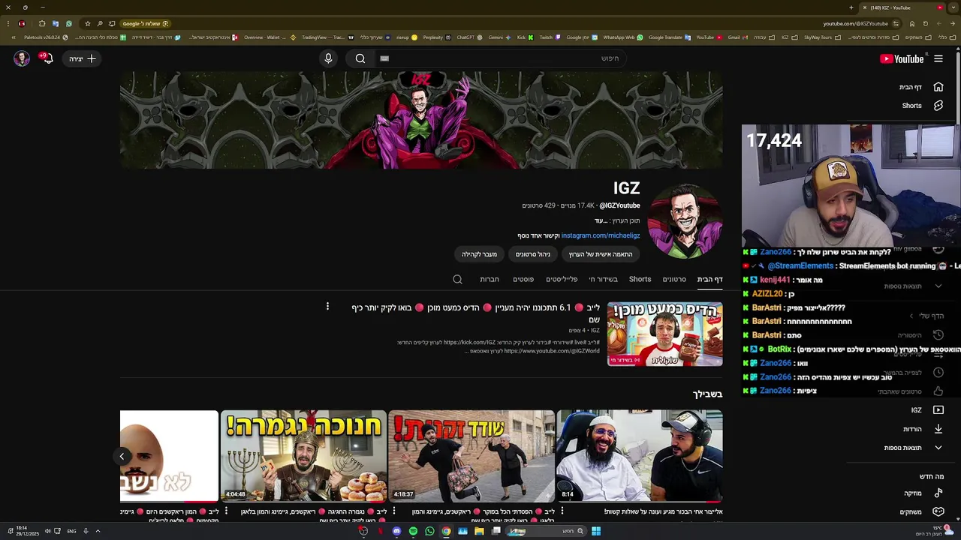
Task: Switch to the Memberships tab (חברות)
Action: pyautogui.click(x=490, y=279)
